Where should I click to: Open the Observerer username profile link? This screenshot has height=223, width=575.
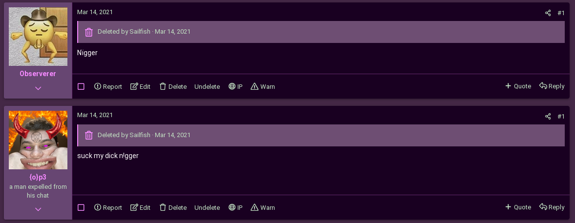(38, 74)
